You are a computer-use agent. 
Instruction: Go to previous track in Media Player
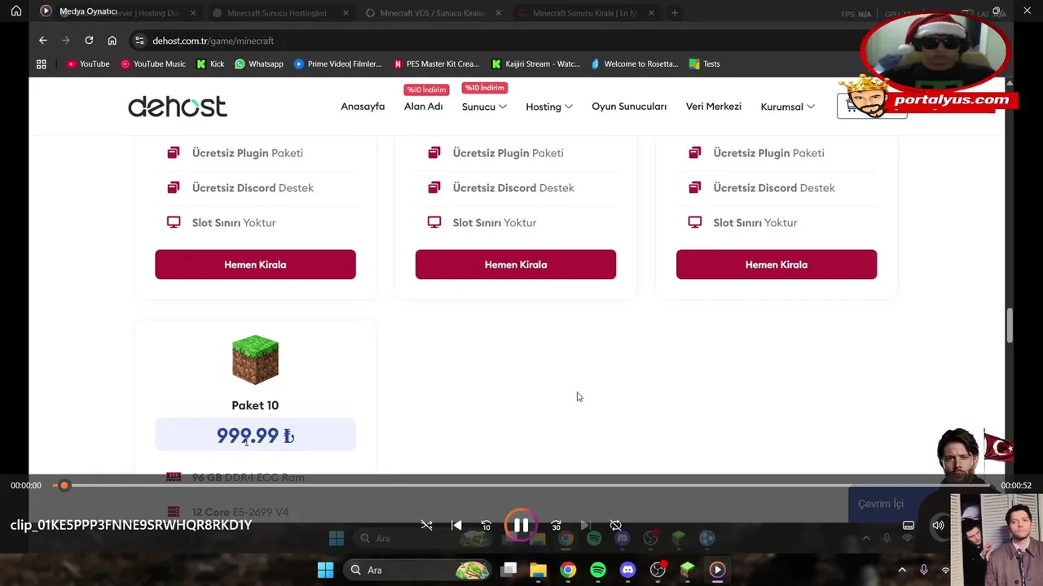[x=456, y=526]
